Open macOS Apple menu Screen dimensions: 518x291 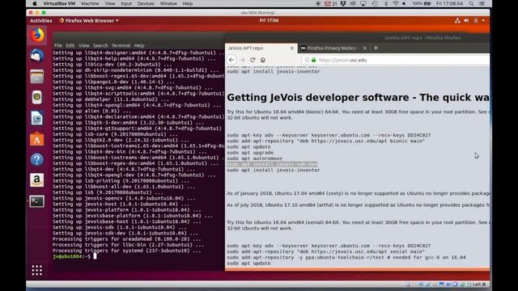tap(35, 3)
